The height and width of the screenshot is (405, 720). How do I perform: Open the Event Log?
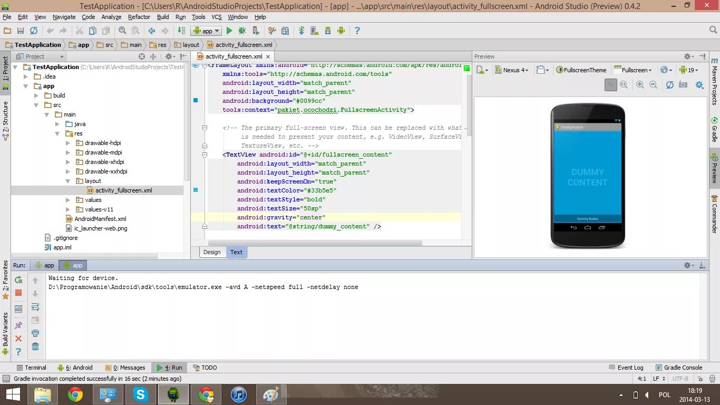click(626, 368)
